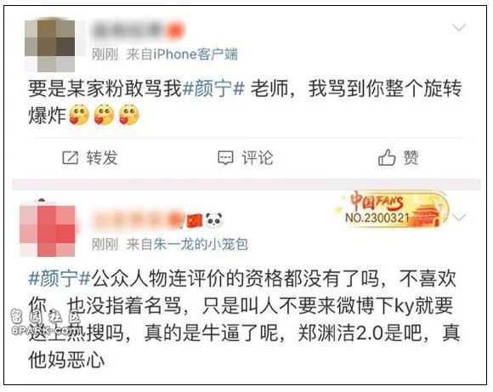Open the #颜宁# hashtag in second post
This screenshot has height=392, width=493.
[59, 278]
